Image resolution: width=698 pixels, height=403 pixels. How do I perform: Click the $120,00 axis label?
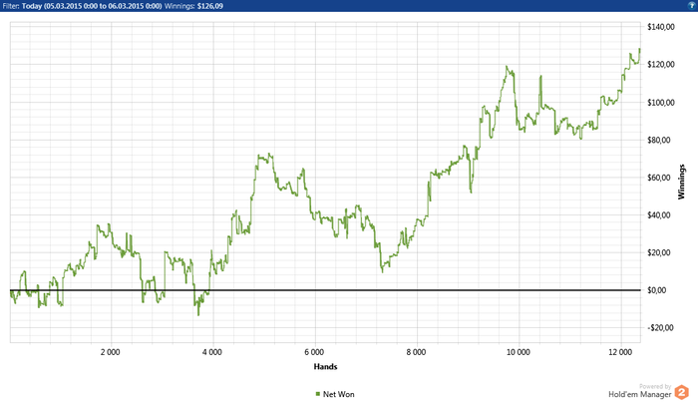(x=661, y=65)
